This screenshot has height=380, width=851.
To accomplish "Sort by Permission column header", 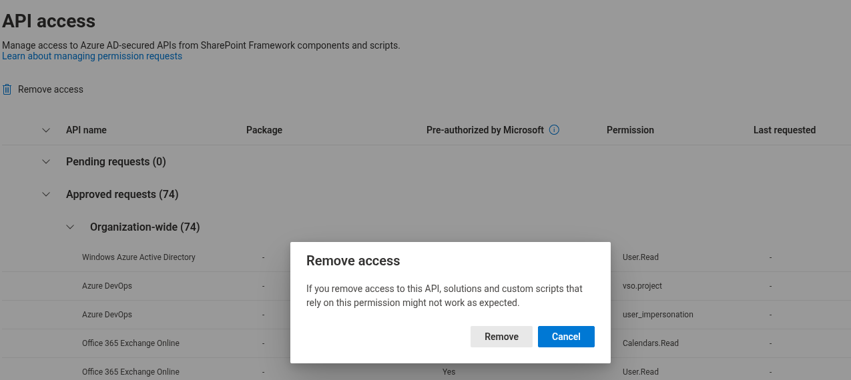I will coord(630,130).
